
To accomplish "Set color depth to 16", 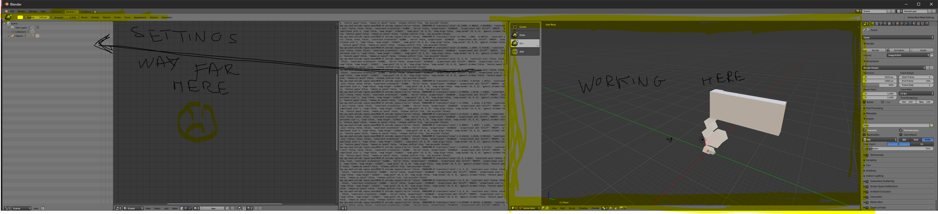I will pos(922,144).
